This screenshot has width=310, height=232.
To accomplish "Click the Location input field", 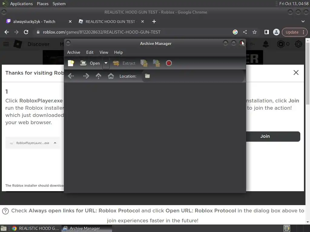I will pos(193,76).
